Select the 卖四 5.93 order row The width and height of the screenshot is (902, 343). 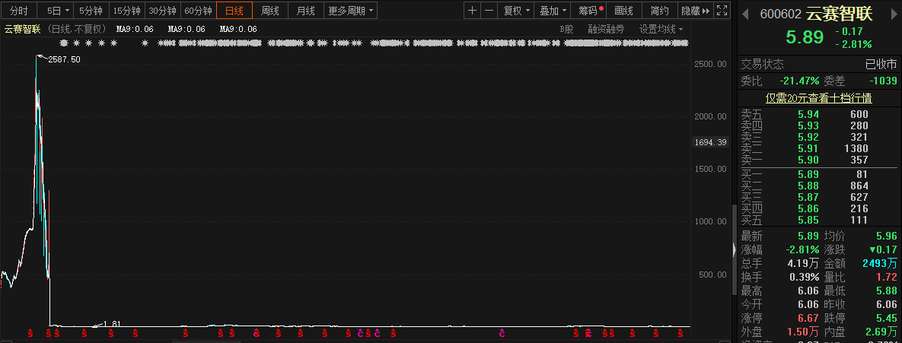point(818,125)
